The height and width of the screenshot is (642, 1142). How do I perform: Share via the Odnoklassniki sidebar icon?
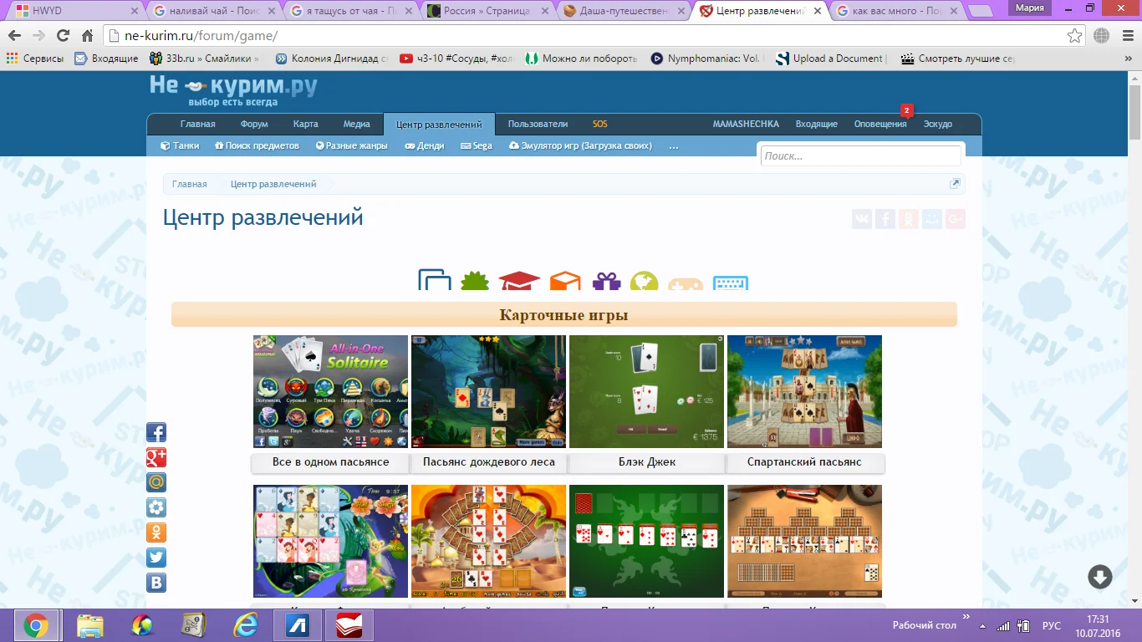click(x=156, y=532)
